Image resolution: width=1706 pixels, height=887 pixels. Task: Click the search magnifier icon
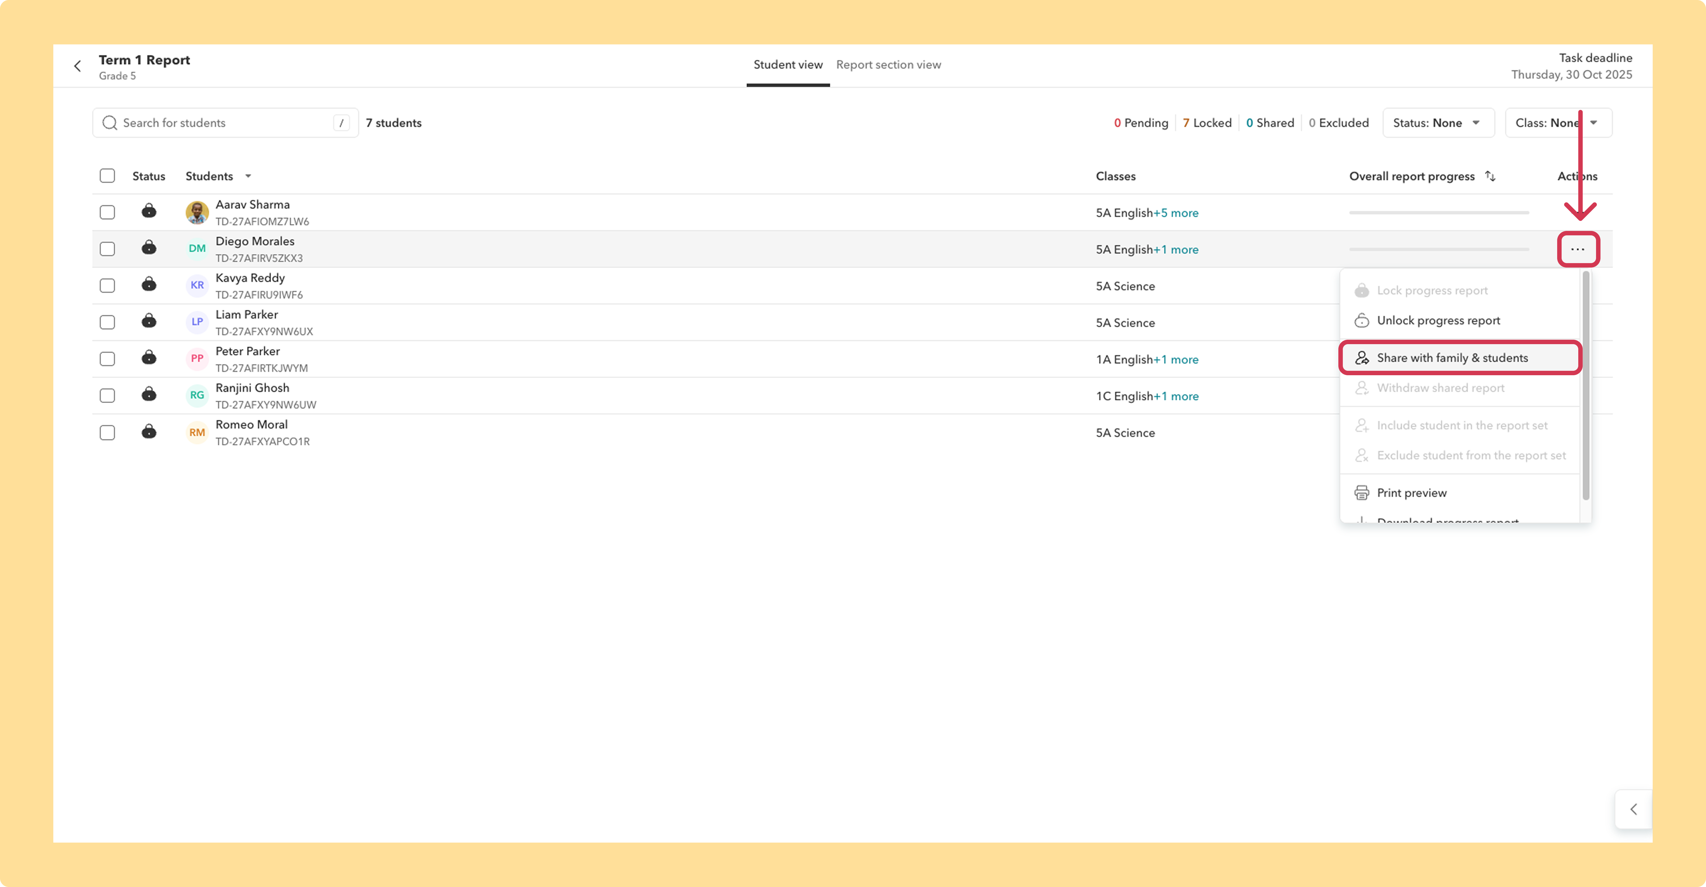pyautogui.click(x=110, y=123)
